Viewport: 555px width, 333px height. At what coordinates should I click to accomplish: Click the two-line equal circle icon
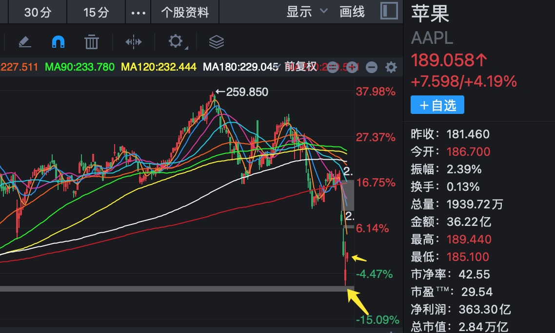[x=332, y=67]
